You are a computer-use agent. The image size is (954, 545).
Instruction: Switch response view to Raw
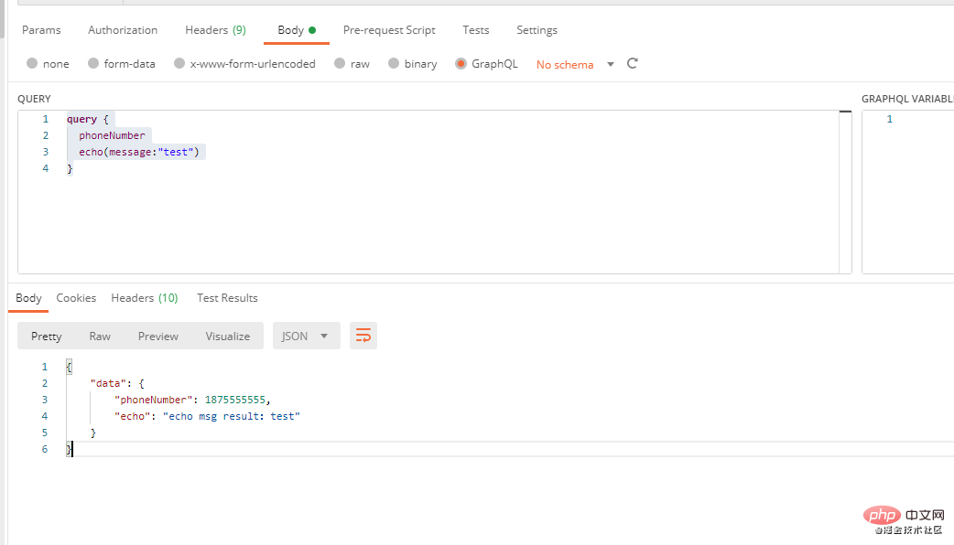click(x=100, y=336)
